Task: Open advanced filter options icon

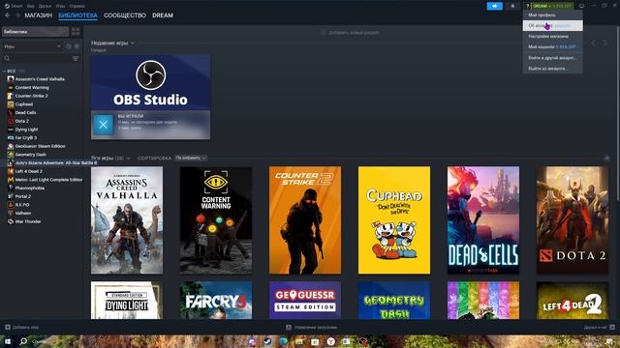Action: point(76,58)
